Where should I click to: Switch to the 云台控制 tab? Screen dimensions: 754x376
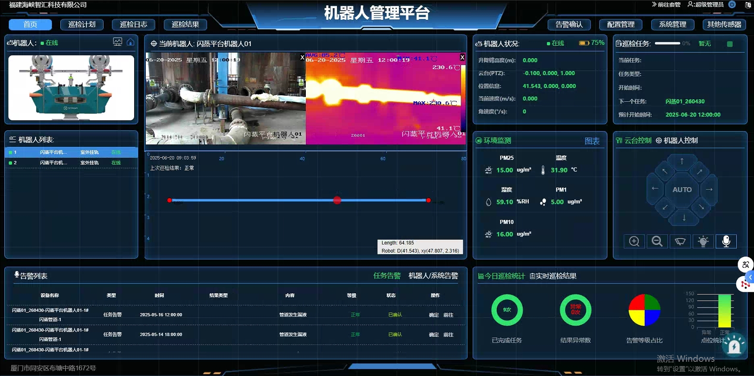634,141
